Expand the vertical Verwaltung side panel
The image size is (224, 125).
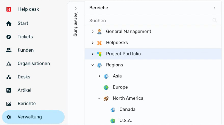[76, 8]
